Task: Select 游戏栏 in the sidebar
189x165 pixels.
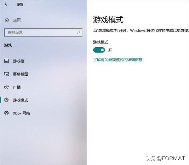Action: point(19,61)
